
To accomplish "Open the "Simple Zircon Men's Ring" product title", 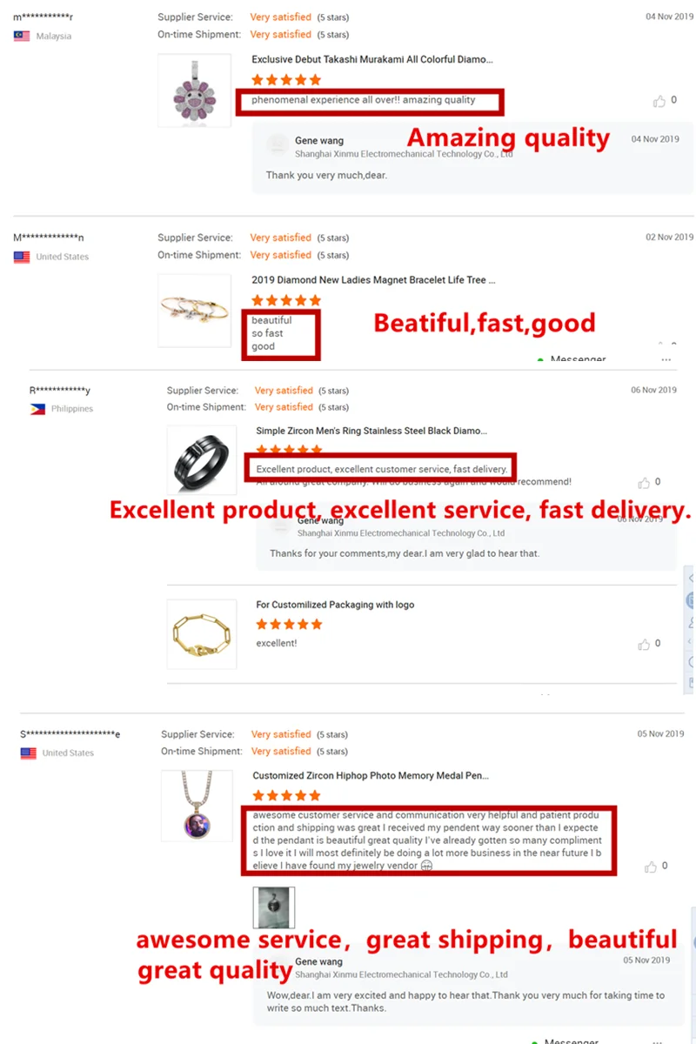I will (x=371, y=431).
